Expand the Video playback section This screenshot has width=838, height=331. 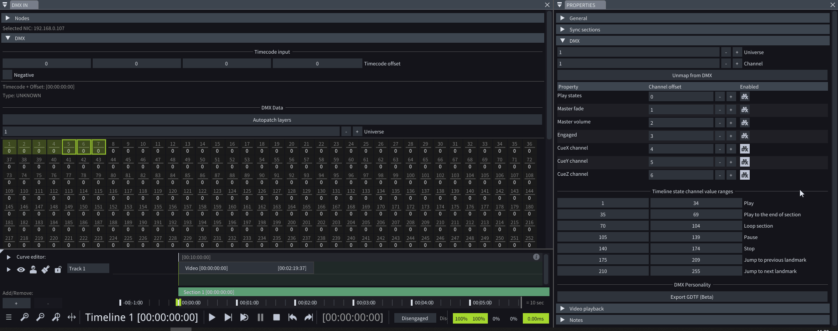563,309
